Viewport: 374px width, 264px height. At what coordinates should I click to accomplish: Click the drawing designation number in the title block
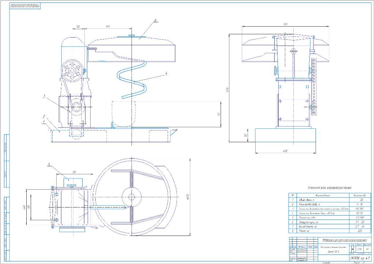(x=344, y=240)
